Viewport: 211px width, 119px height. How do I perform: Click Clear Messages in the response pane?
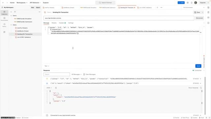[x=89, y=74]
